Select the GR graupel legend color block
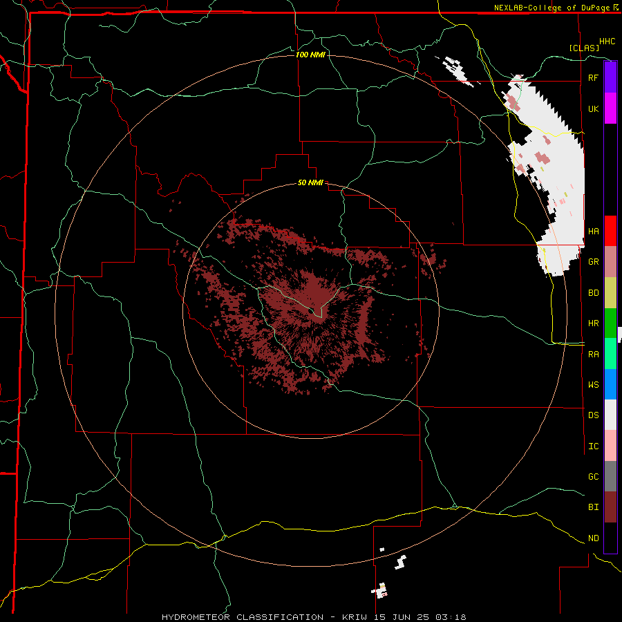The image size is (622, 622). point(610,262)
